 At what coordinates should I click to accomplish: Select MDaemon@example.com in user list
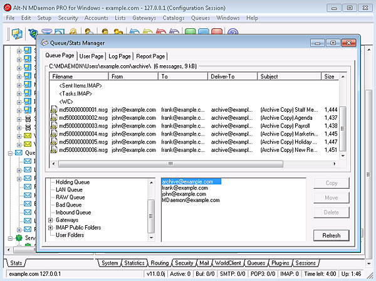click(191, 200)
